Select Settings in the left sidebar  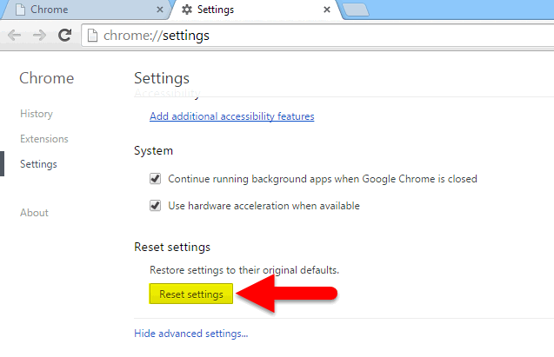pos(38,164)
